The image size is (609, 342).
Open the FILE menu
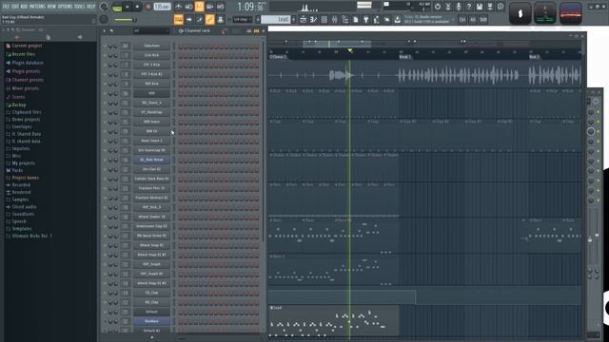6,7
